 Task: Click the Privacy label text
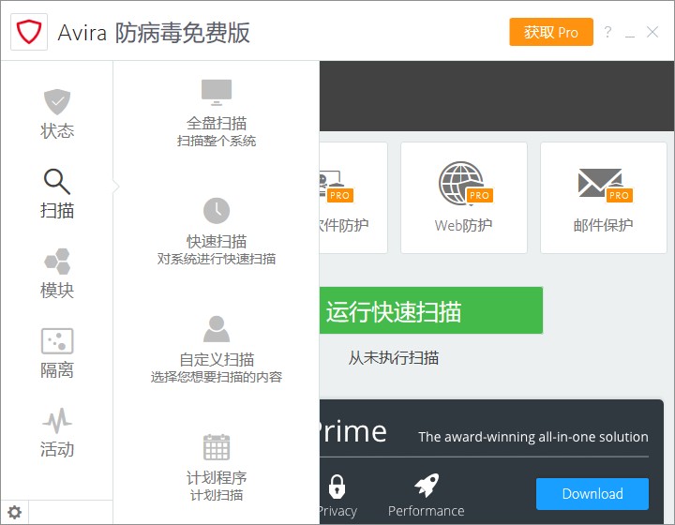(337, 511)
